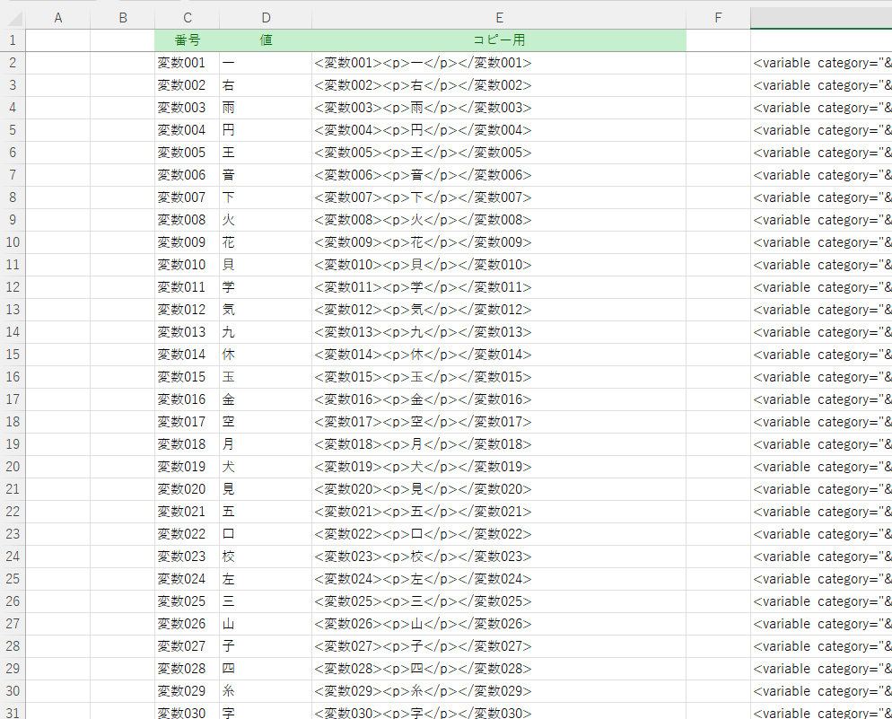Screen dimensions: 892x719
Task: Click value cell 見 in row 21
Action: [x=266, y=489]
